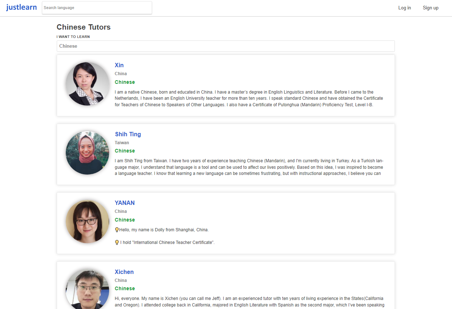Image resolution: width=452 pixels, height=309 pixels.
Task: Focus the Search language field
Action: click(x=97, y=8)
